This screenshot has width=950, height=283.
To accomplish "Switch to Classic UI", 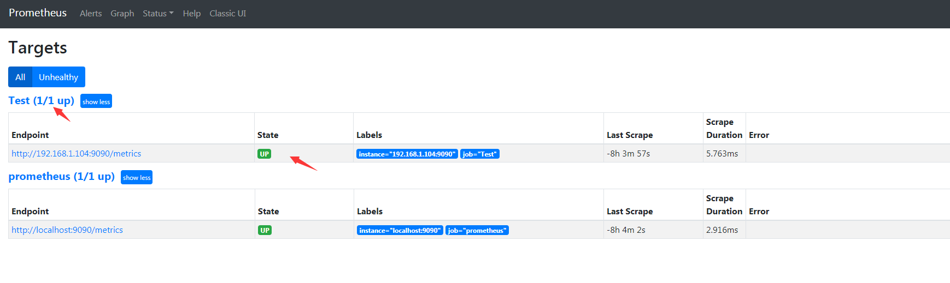I will coord(227,14).
